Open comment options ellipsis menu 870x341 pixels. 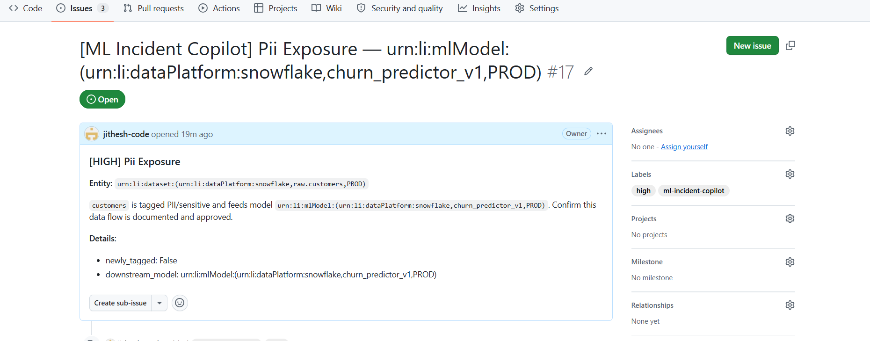(x=602, y=134)
